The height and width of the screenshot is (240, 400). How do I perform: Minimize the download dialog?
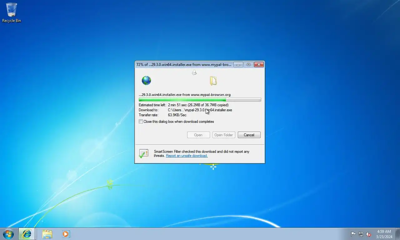pyautogui.click(x=238, y=65)
